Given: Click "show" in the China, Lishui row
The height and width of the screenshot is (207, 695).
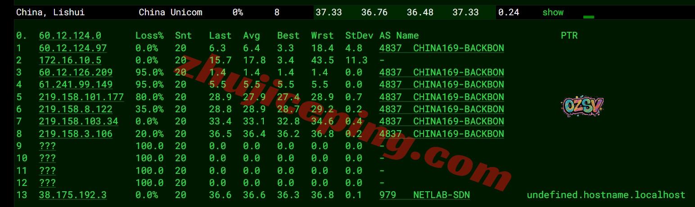Looking at the screenshot, I should click(x=553, y=13).
